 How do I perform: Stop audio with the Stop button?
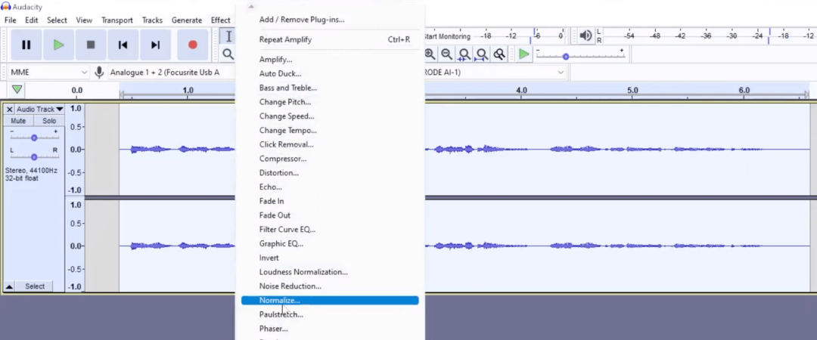click(x=91, y=45)
